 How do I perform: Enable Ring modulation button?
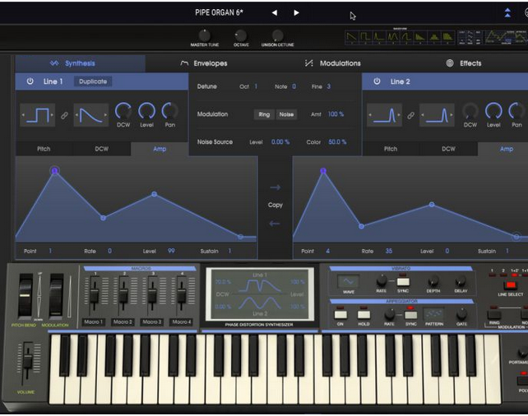[x=264, y=114]
